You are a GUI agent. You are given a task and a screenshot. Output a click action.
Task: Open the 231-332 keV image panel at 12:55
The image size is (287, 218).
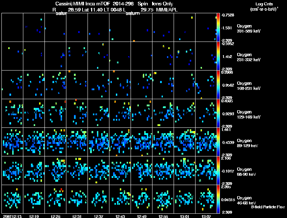coord(163,56)
